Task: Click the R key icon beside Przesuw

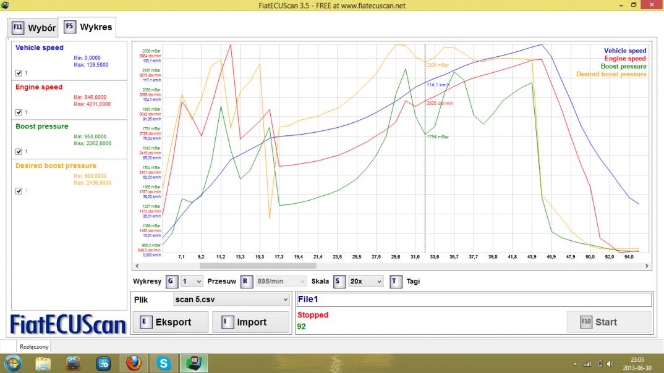Action: 247,282
